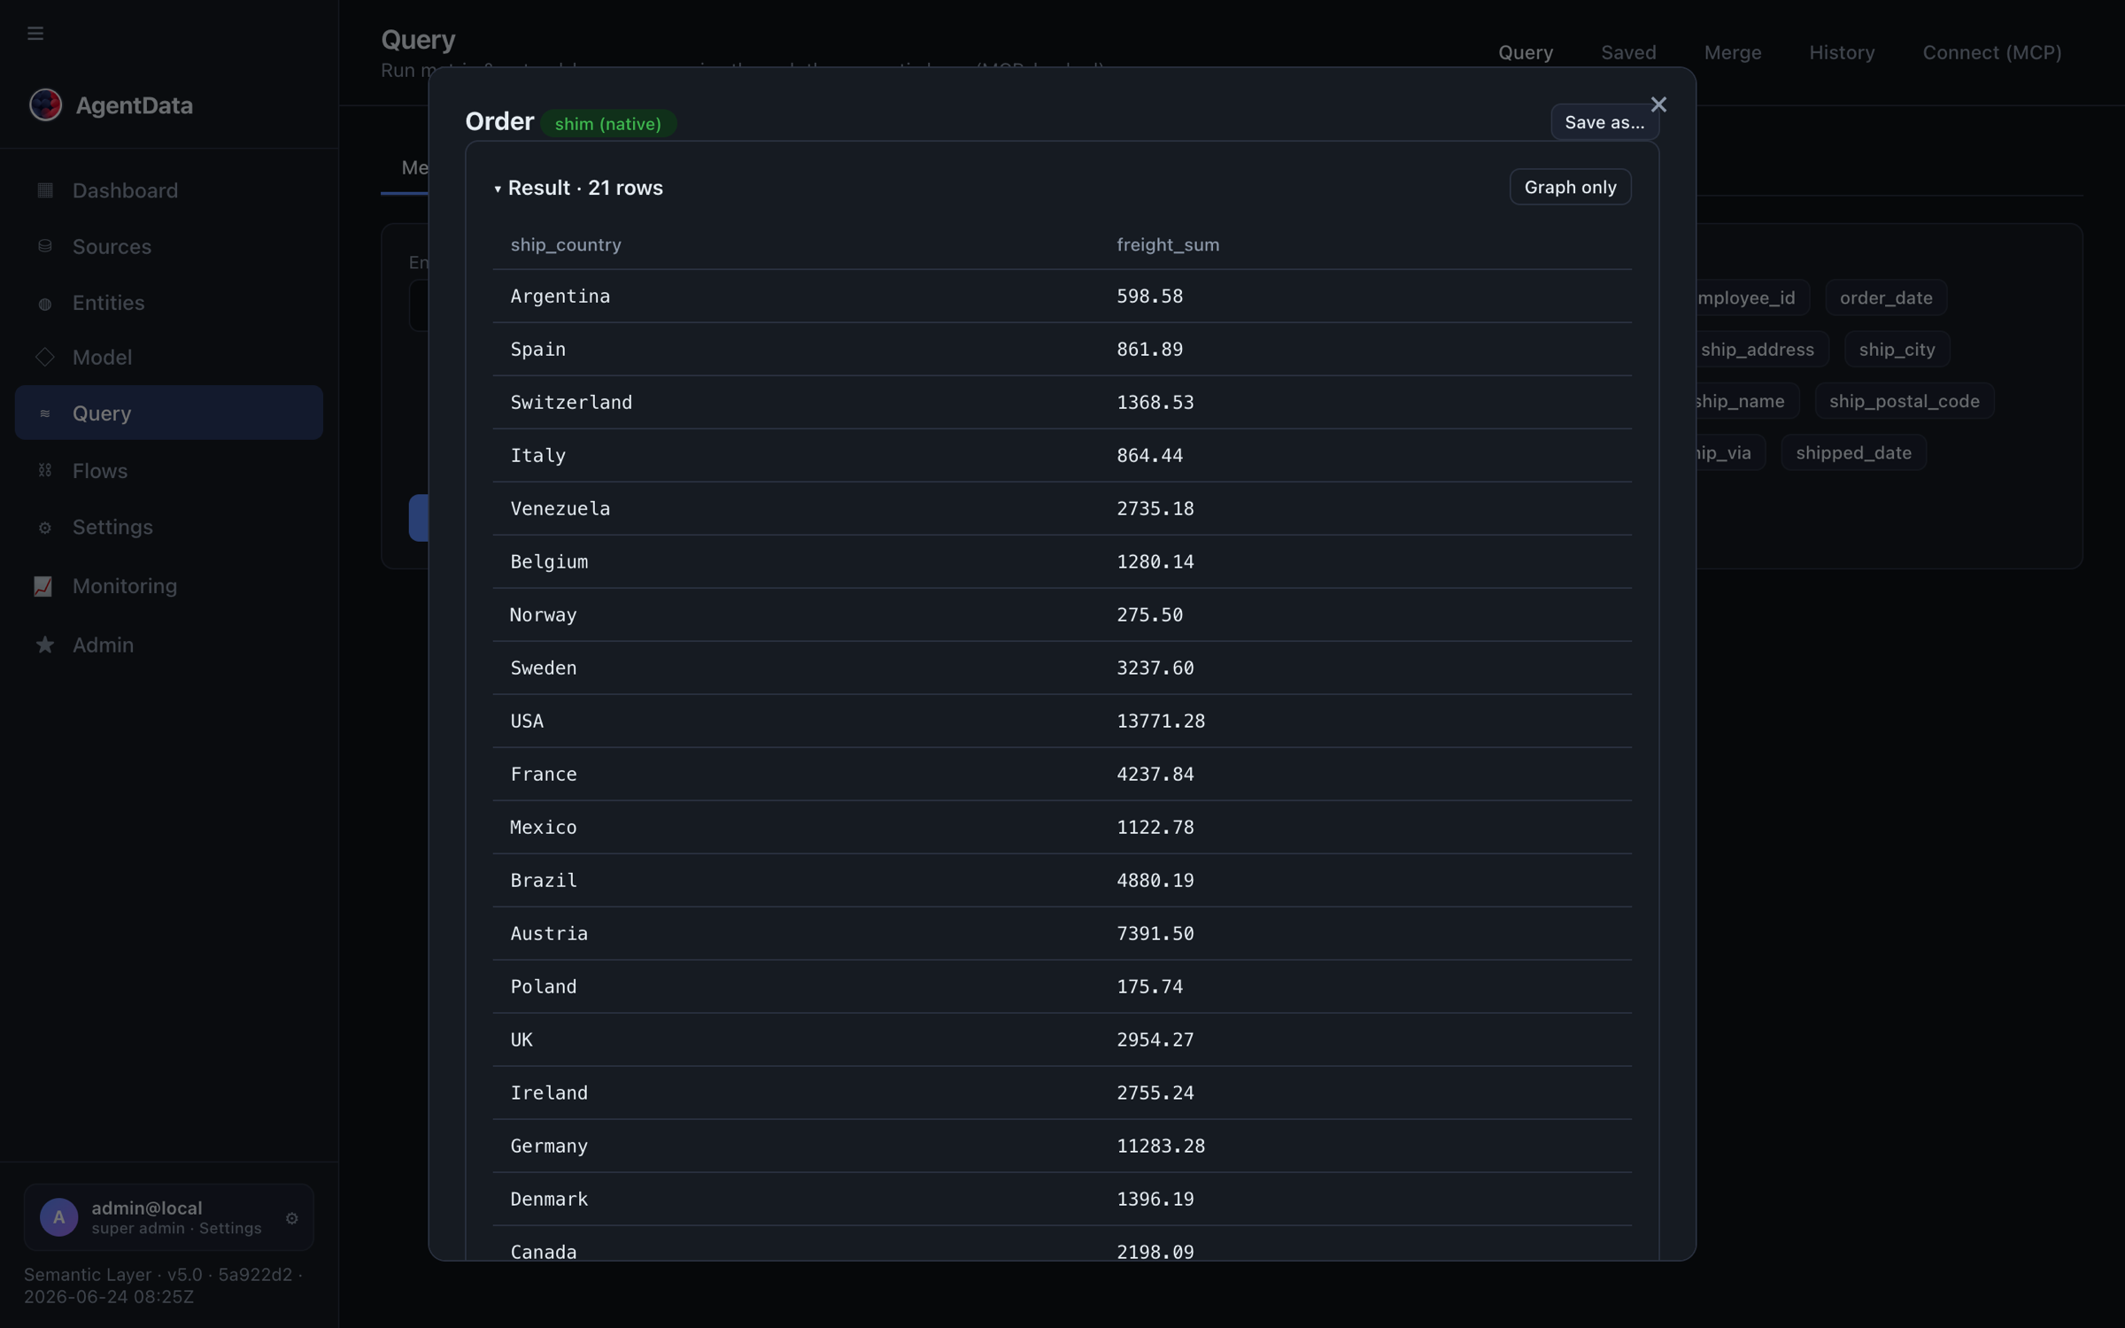This screenshot has width=2125, height=1328.
Task: Click the Poland cell
Action: pyautogui.click(x=544, y=986)
